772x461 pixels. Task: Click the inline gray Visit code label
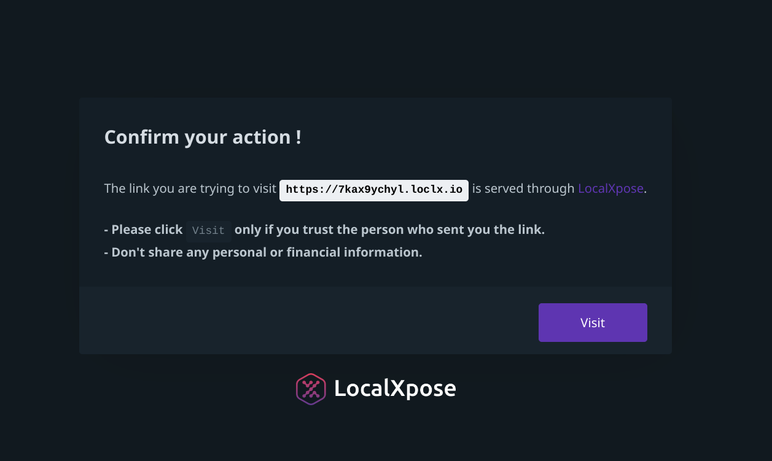pyautogui.click(x=209, y=230)
